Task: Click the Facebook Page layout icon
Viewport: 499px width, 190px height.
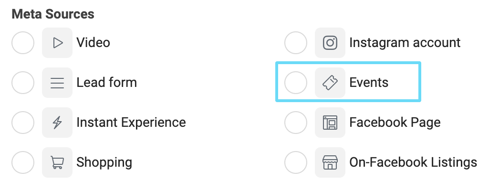Action: pos(330,123)
